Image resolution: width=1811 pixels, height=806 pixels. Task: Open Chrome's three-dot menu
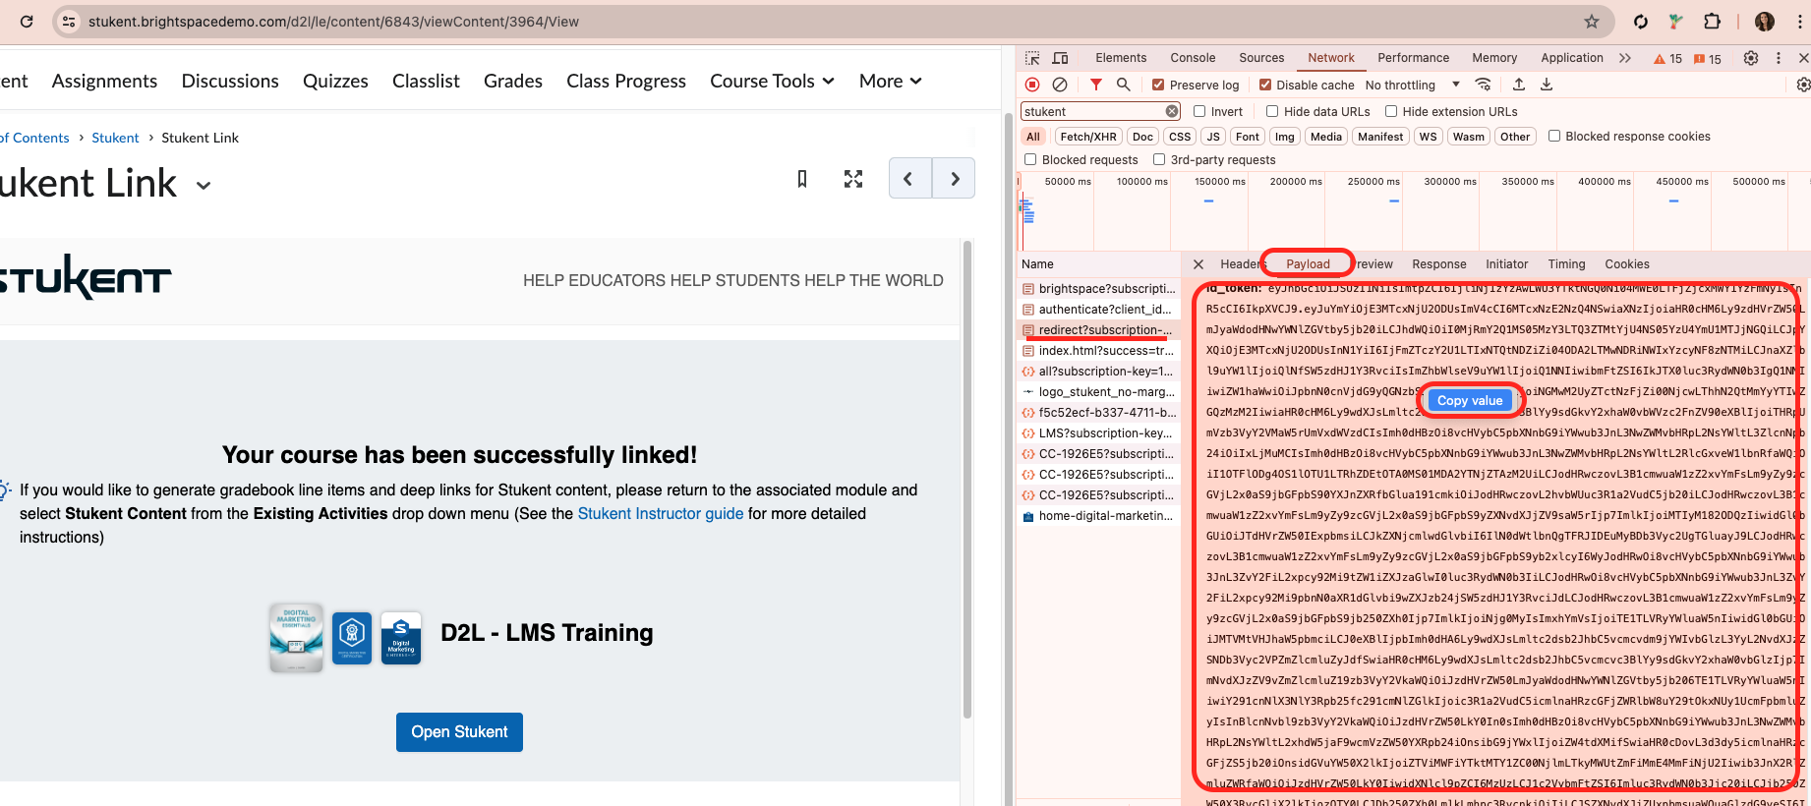tap(1800, 22)
